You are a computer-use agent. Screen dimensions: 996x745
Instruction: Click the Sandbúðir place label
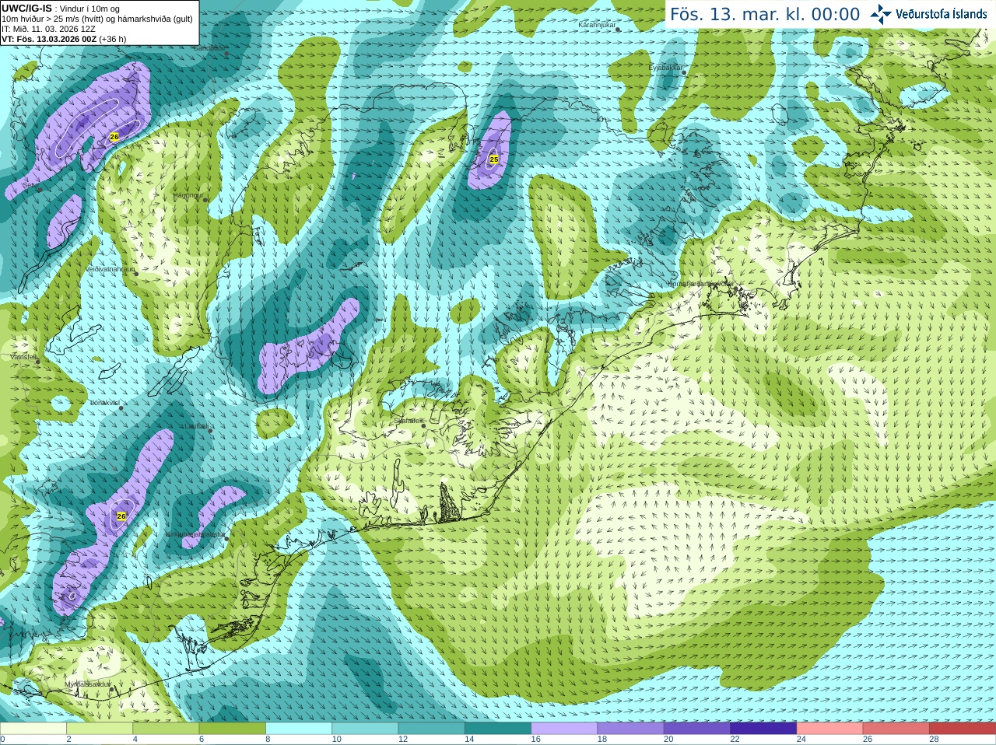[209, 48]
